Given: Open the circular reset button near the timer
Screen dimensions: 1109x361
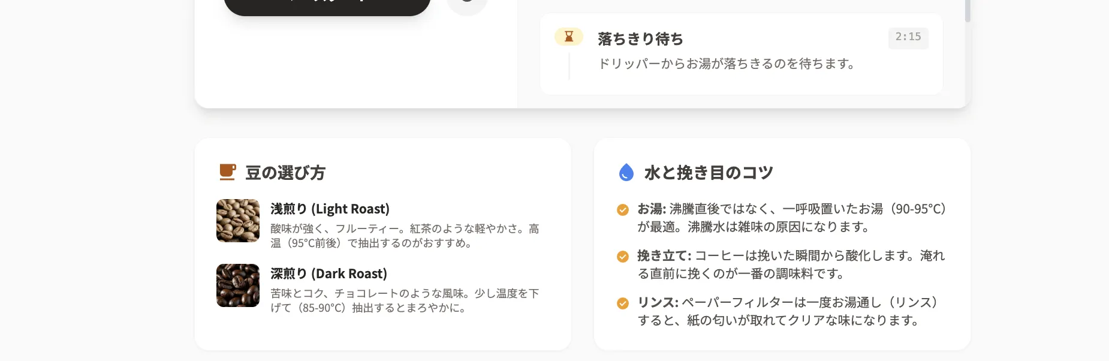Looking at the screenshot, I should [467, 5].
